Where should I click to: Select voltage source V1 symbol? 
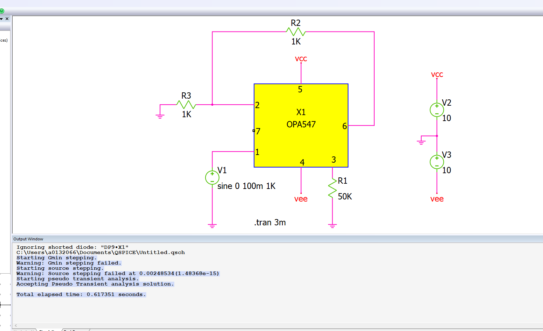click(212, 178)
